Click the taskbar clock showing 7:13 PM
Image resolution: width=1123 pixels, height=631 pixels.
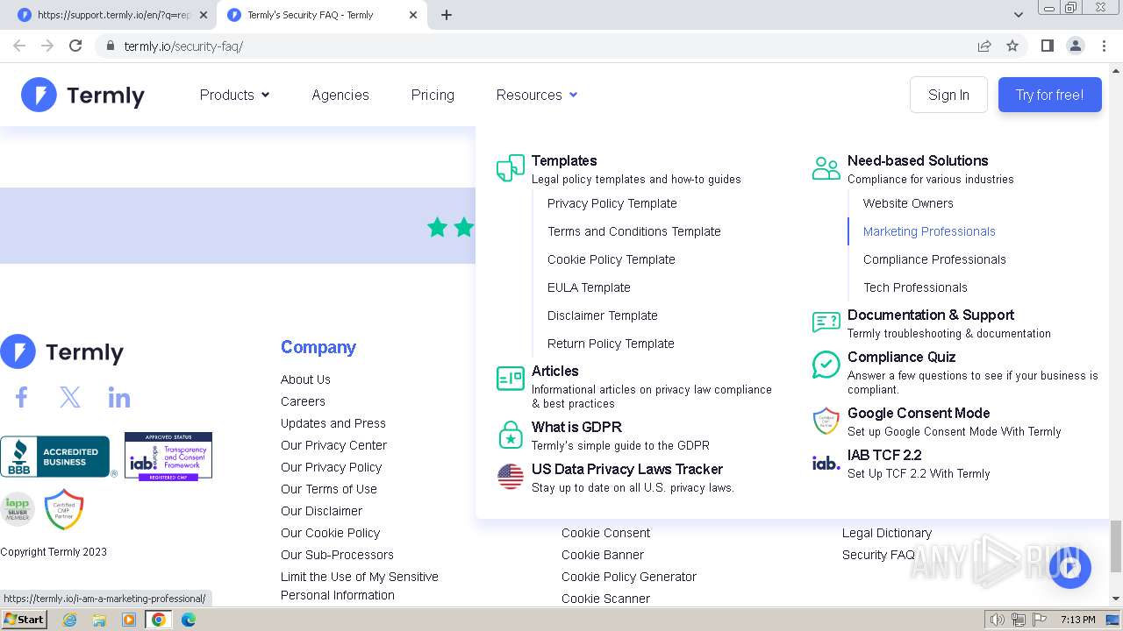tap(1077, 620)
